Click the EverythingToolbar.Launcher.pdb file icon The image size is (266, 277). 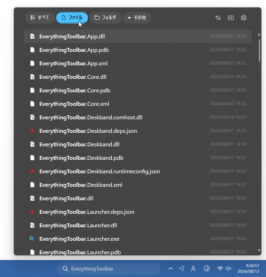(32, 252)
